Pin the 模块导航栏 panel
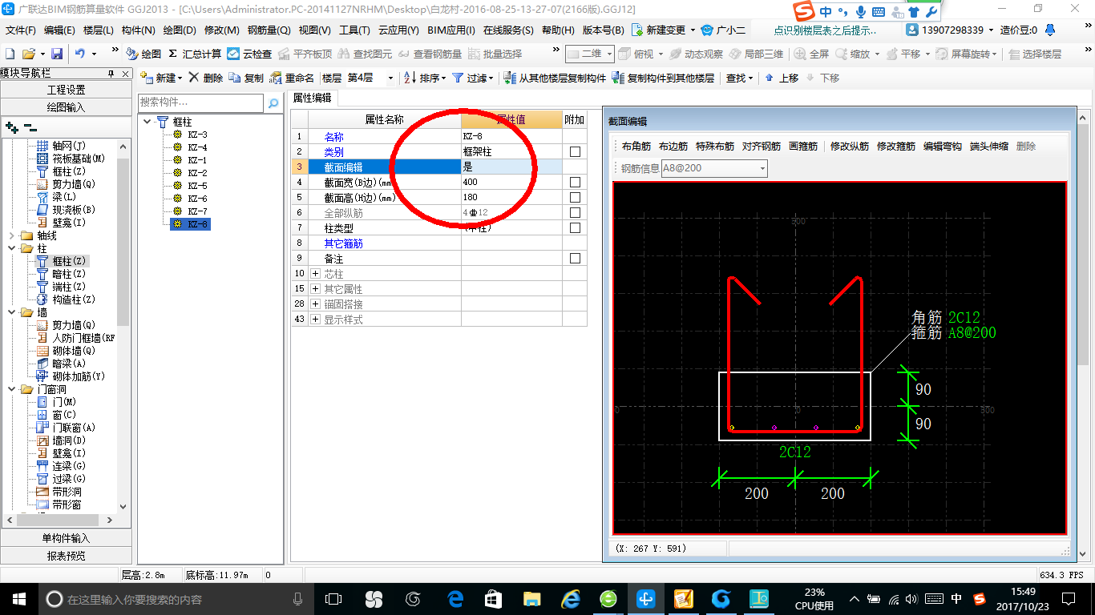 (x=111, y=73)
